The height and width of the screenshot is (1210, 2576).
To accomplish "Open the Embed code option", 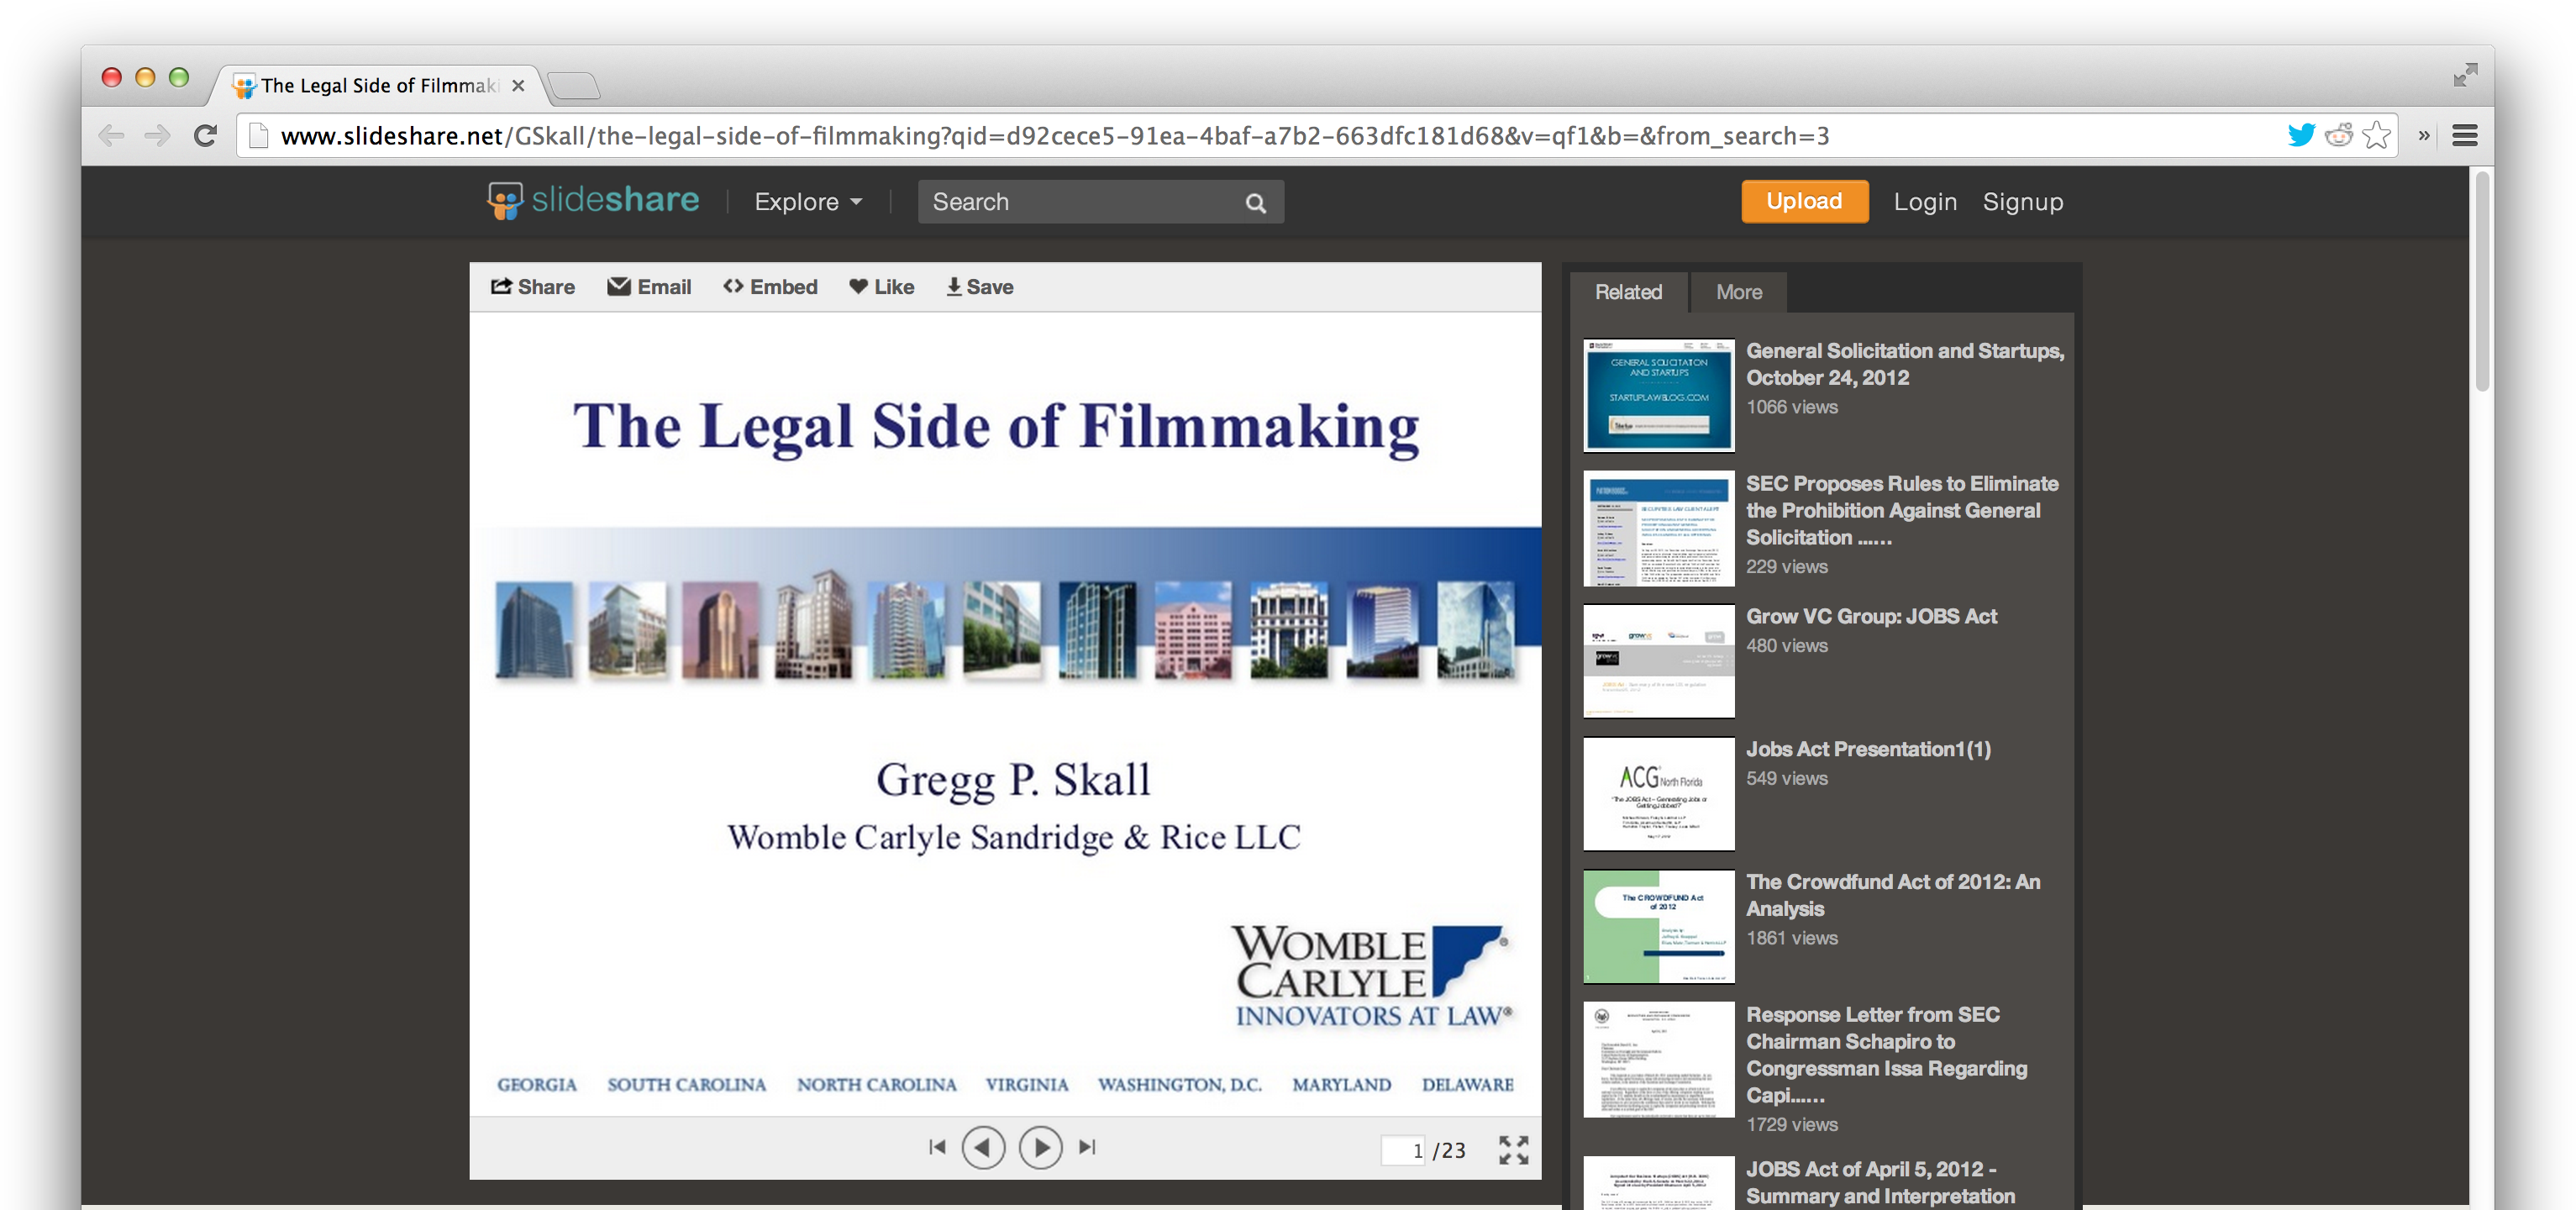I will point(770,287).
